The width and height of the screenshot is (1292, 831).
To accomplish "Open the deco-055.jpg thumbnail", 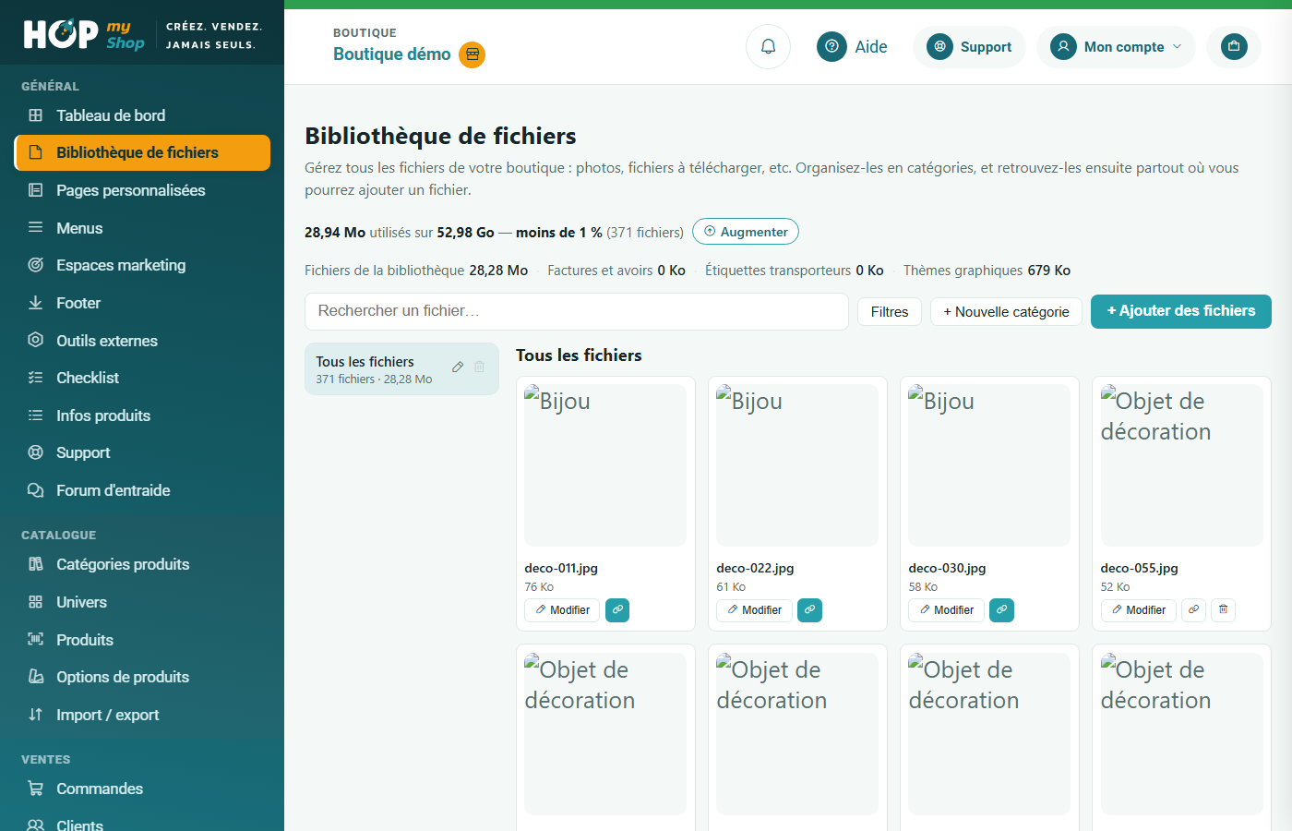I will 1181,465.
